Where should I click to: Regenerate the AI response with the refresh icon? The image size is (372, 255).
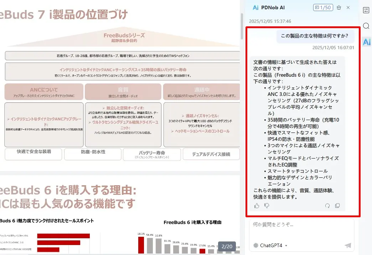coord(327,205)
